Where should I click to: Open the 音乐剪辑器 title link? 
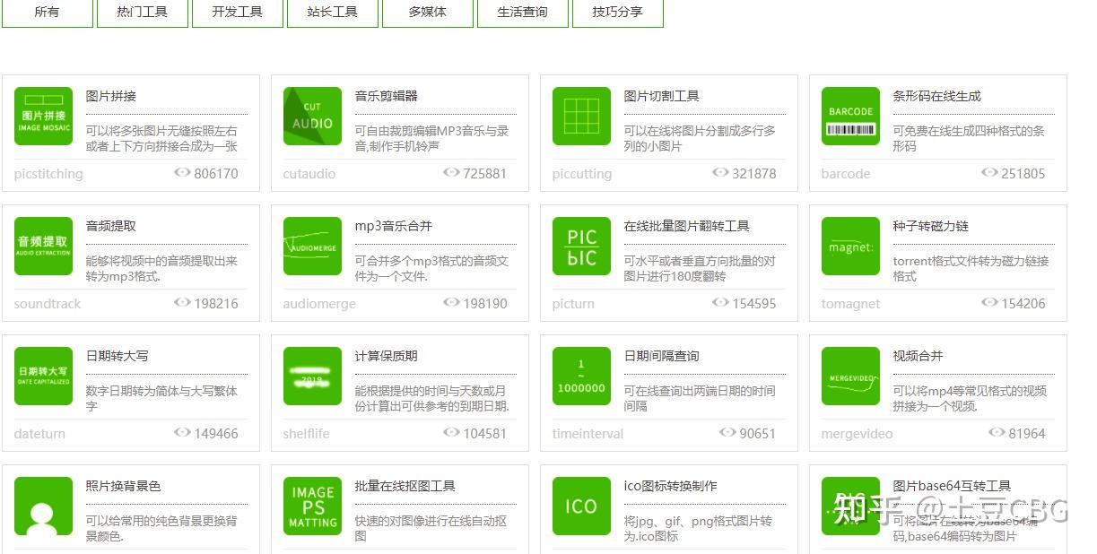click(387, 96)
